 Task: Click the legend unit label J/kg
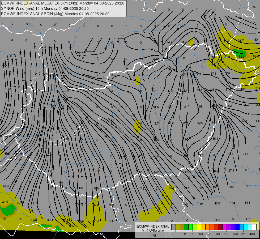tap(153, 235)
